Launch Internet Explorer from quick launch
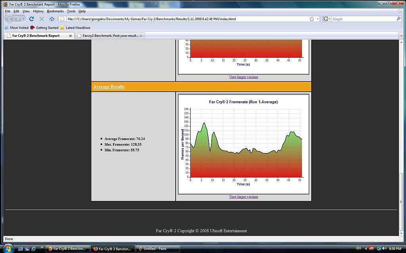The width and height of the screenshot is (406, 253). (33, 249)
